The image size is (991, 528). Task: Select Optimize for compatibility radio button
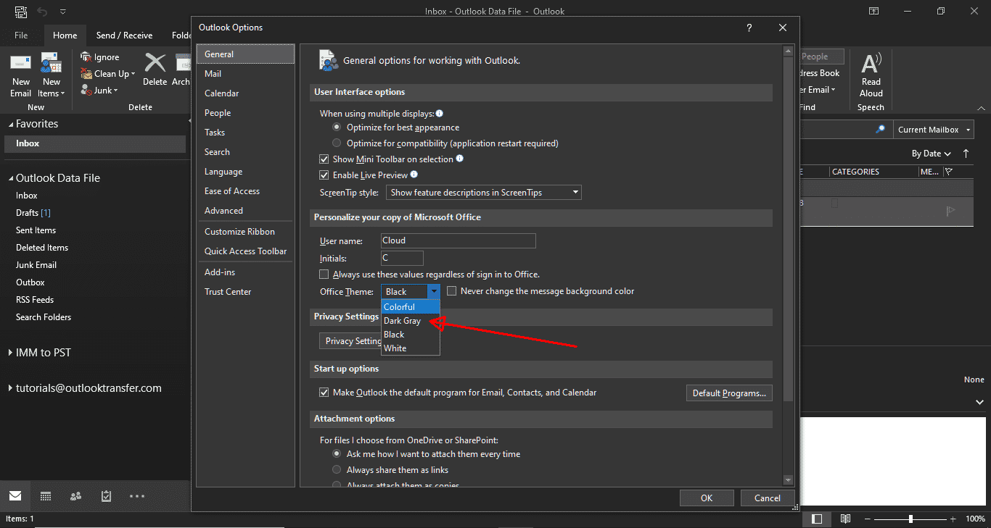click(337, 143)
